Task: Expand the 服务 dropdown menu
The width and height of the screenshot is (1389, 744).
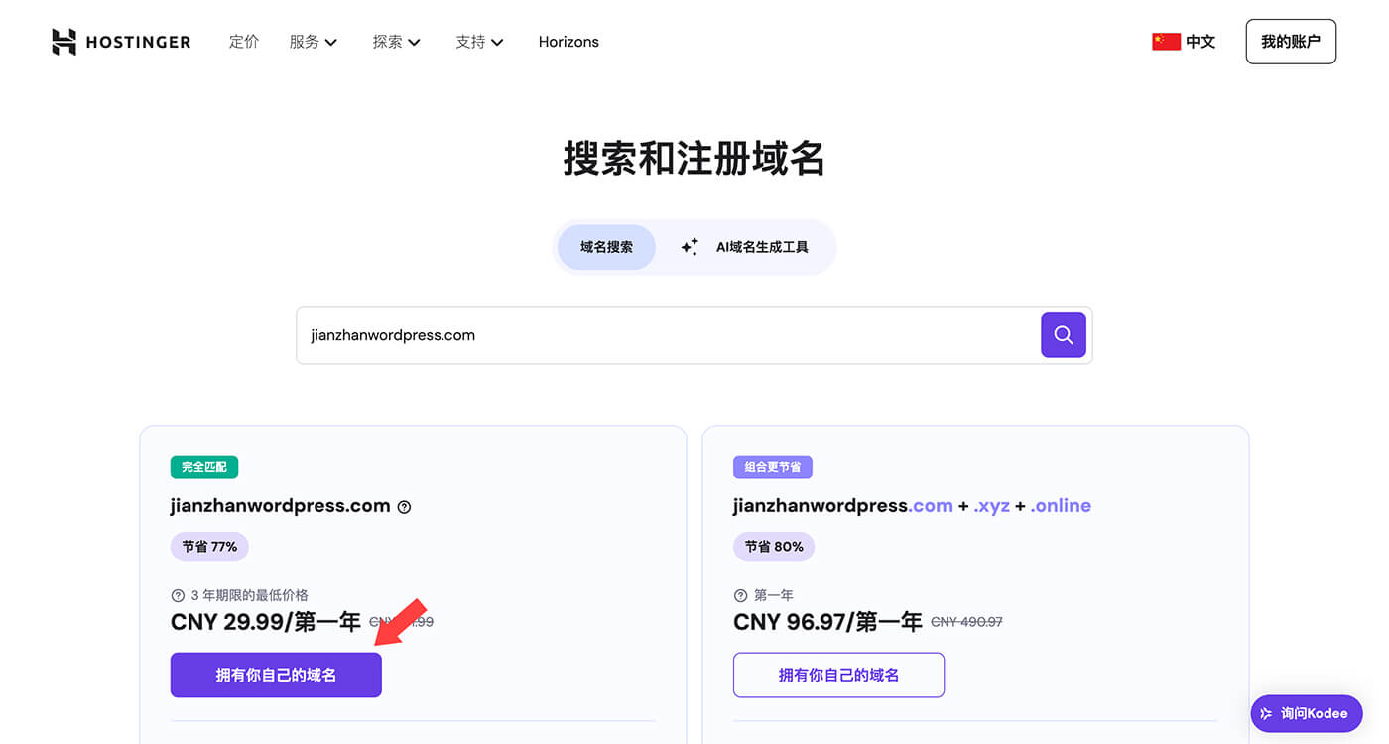Action: click(x=314, y=42)
